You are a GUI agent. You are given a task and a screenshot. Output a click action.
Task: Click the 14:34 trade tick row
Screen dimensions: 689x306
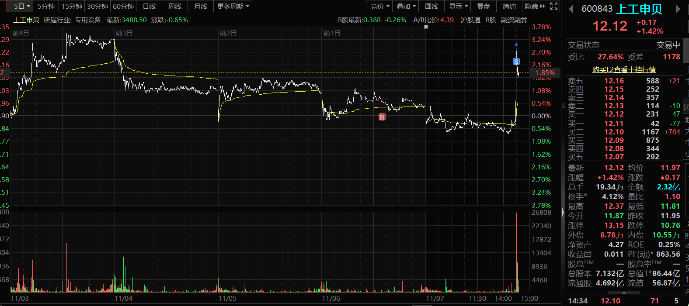coord(624,301)
